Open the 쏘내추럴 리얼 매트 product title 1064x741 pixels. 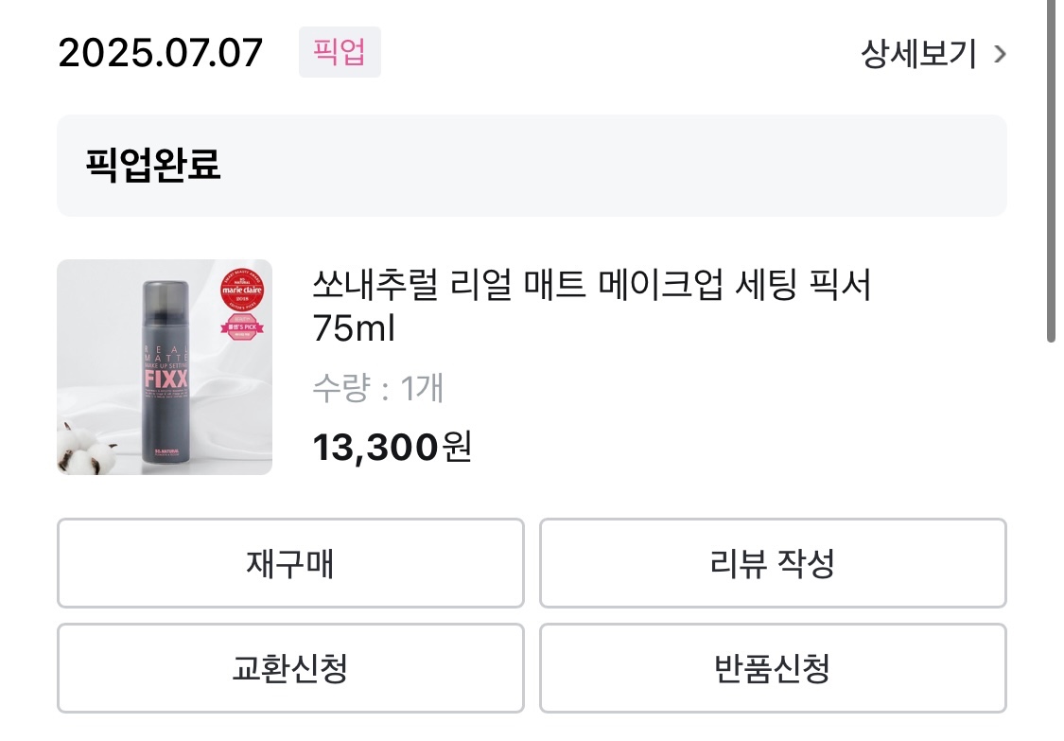coord(591,286)
